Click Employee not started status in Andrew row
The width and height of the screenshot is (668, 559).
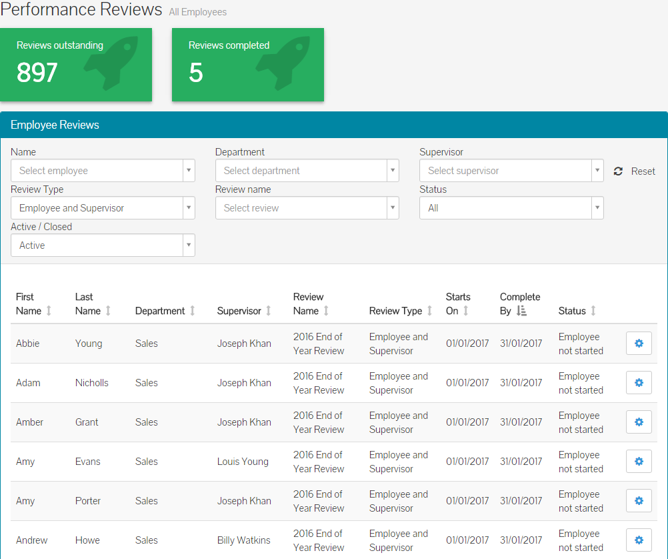(581, 540)
